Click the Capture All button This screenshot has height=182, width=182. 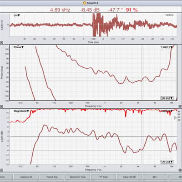[x=26, y=177]
